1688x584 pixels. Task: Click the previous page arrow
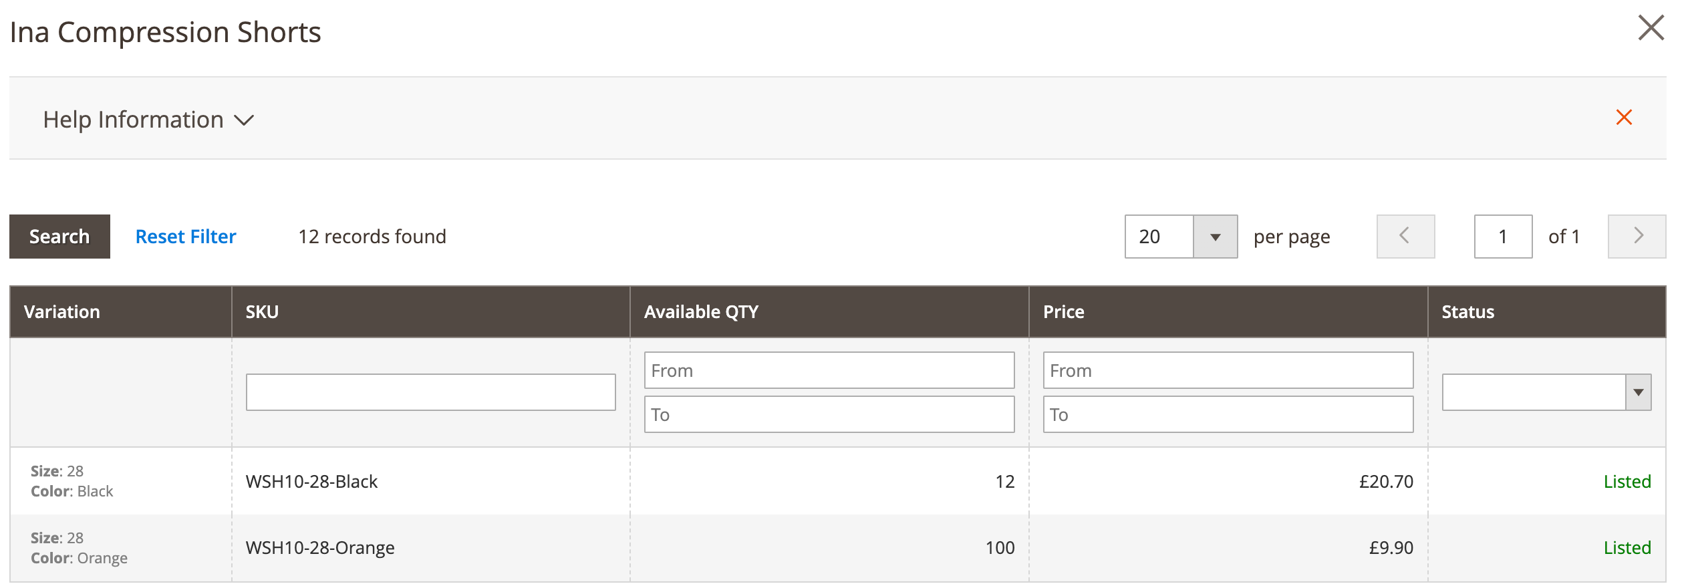pos(1405,236)
